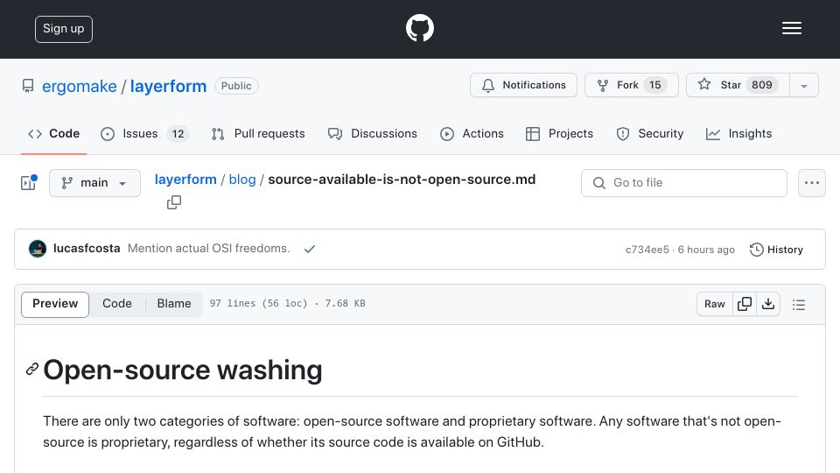Open the Pull requests tab
Viewport: 840px width, 473px height.
coord(258,134)
